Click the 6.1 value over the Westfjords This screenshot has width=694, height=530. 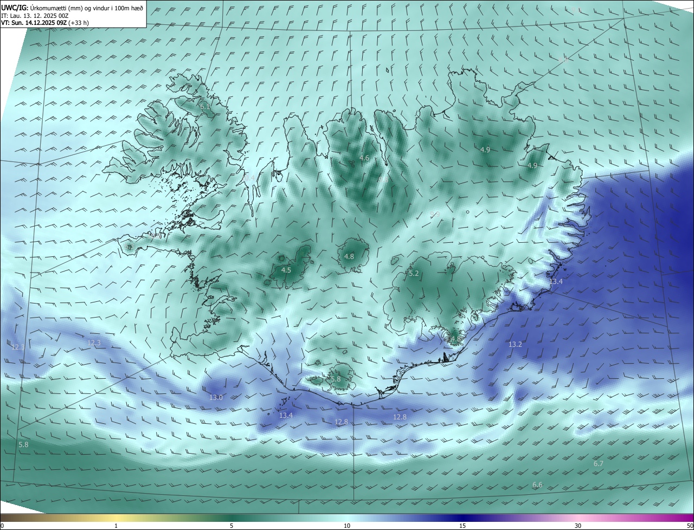point(205,107)
